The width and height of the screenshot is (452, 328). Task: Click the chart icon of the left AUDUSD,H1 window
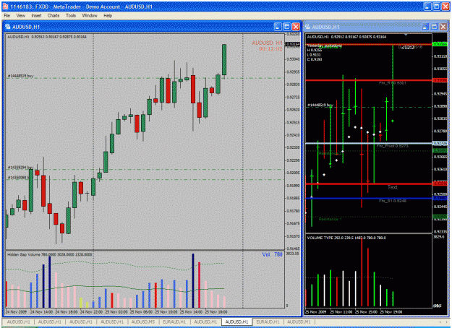(x=8, y=27)
